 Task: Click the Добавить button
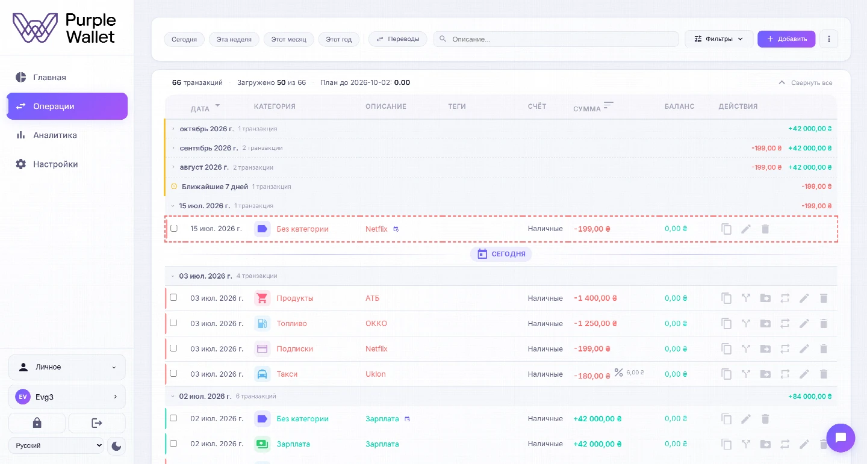[786, 39]
